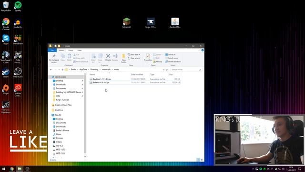Image resolution: width=305 pixels, height=172 pixels.
Task: Click the Pin to Quick access icon
Action: tap(54, 56)
